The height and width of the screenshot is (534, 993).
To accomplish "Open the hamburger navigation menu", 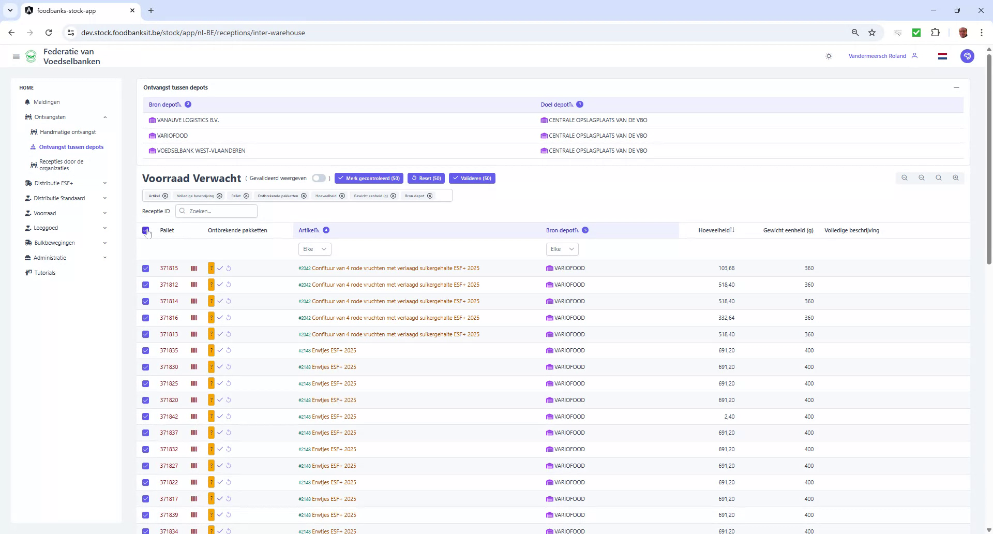I will tap(16, 56).
